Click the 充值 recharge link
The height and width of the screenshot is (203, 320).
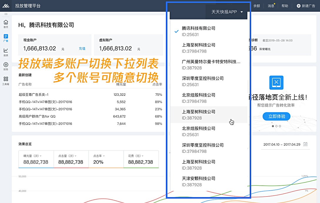tap(82, 48)
